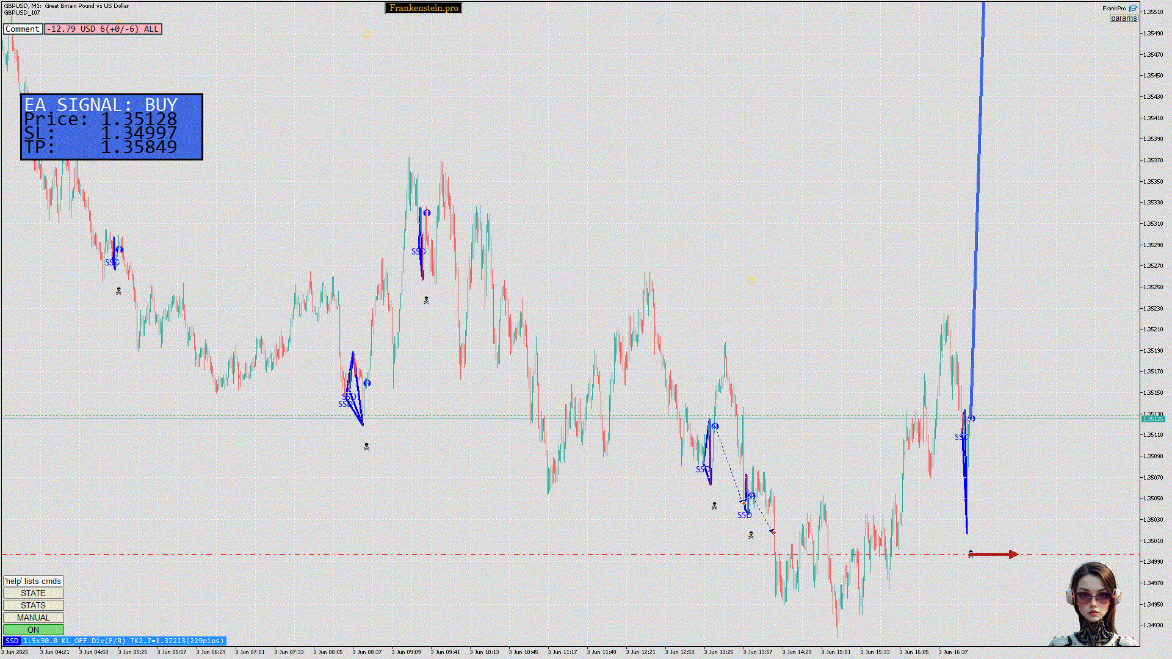Open the params button
1172x659 pixels.
(x=1123, y=18)
